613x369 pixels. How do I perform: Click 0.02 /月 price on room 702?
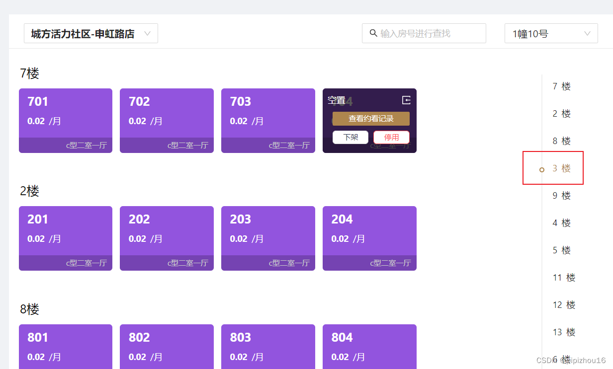(x=145, y=121)
